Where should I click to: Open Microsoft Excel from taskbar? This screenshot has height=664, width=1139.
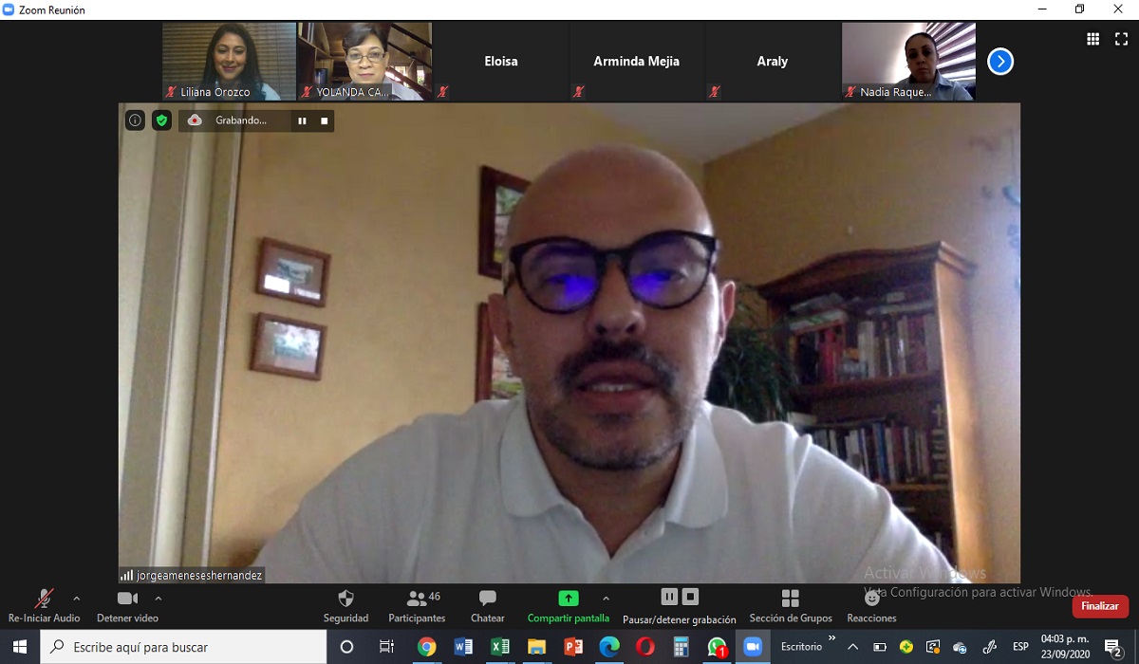point(500,647)
